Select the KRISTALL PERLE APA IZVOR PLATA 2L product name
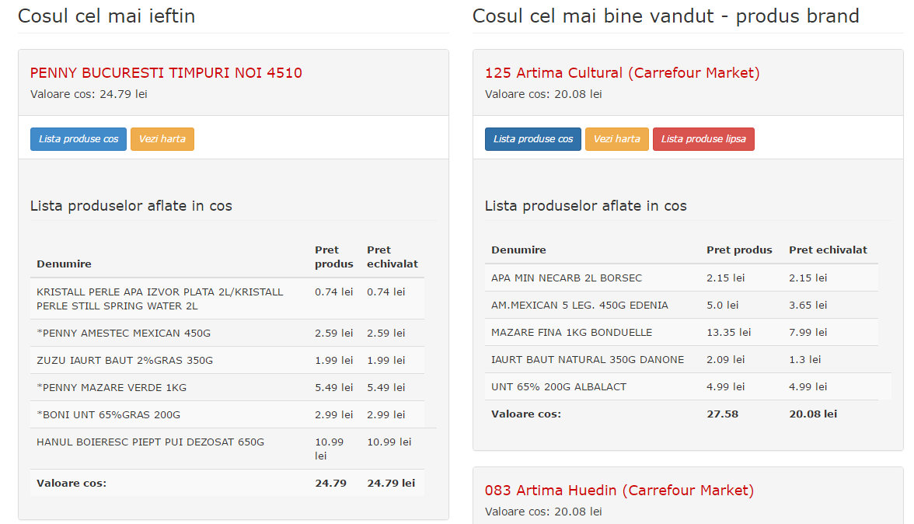914x524 pixels. [160, 299]
